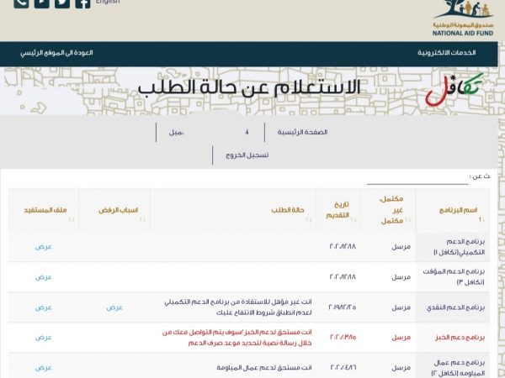
Task: Sort table by ملف المستفيد column
Action: tap(44, 209)
